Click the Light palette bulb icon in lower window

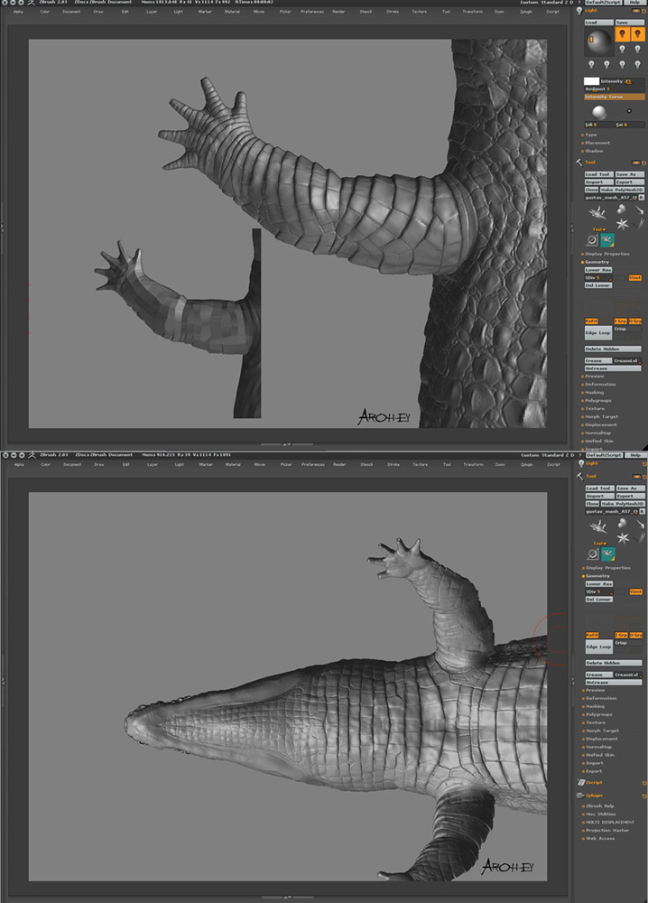pyautogui.click(x=580, y=463)
